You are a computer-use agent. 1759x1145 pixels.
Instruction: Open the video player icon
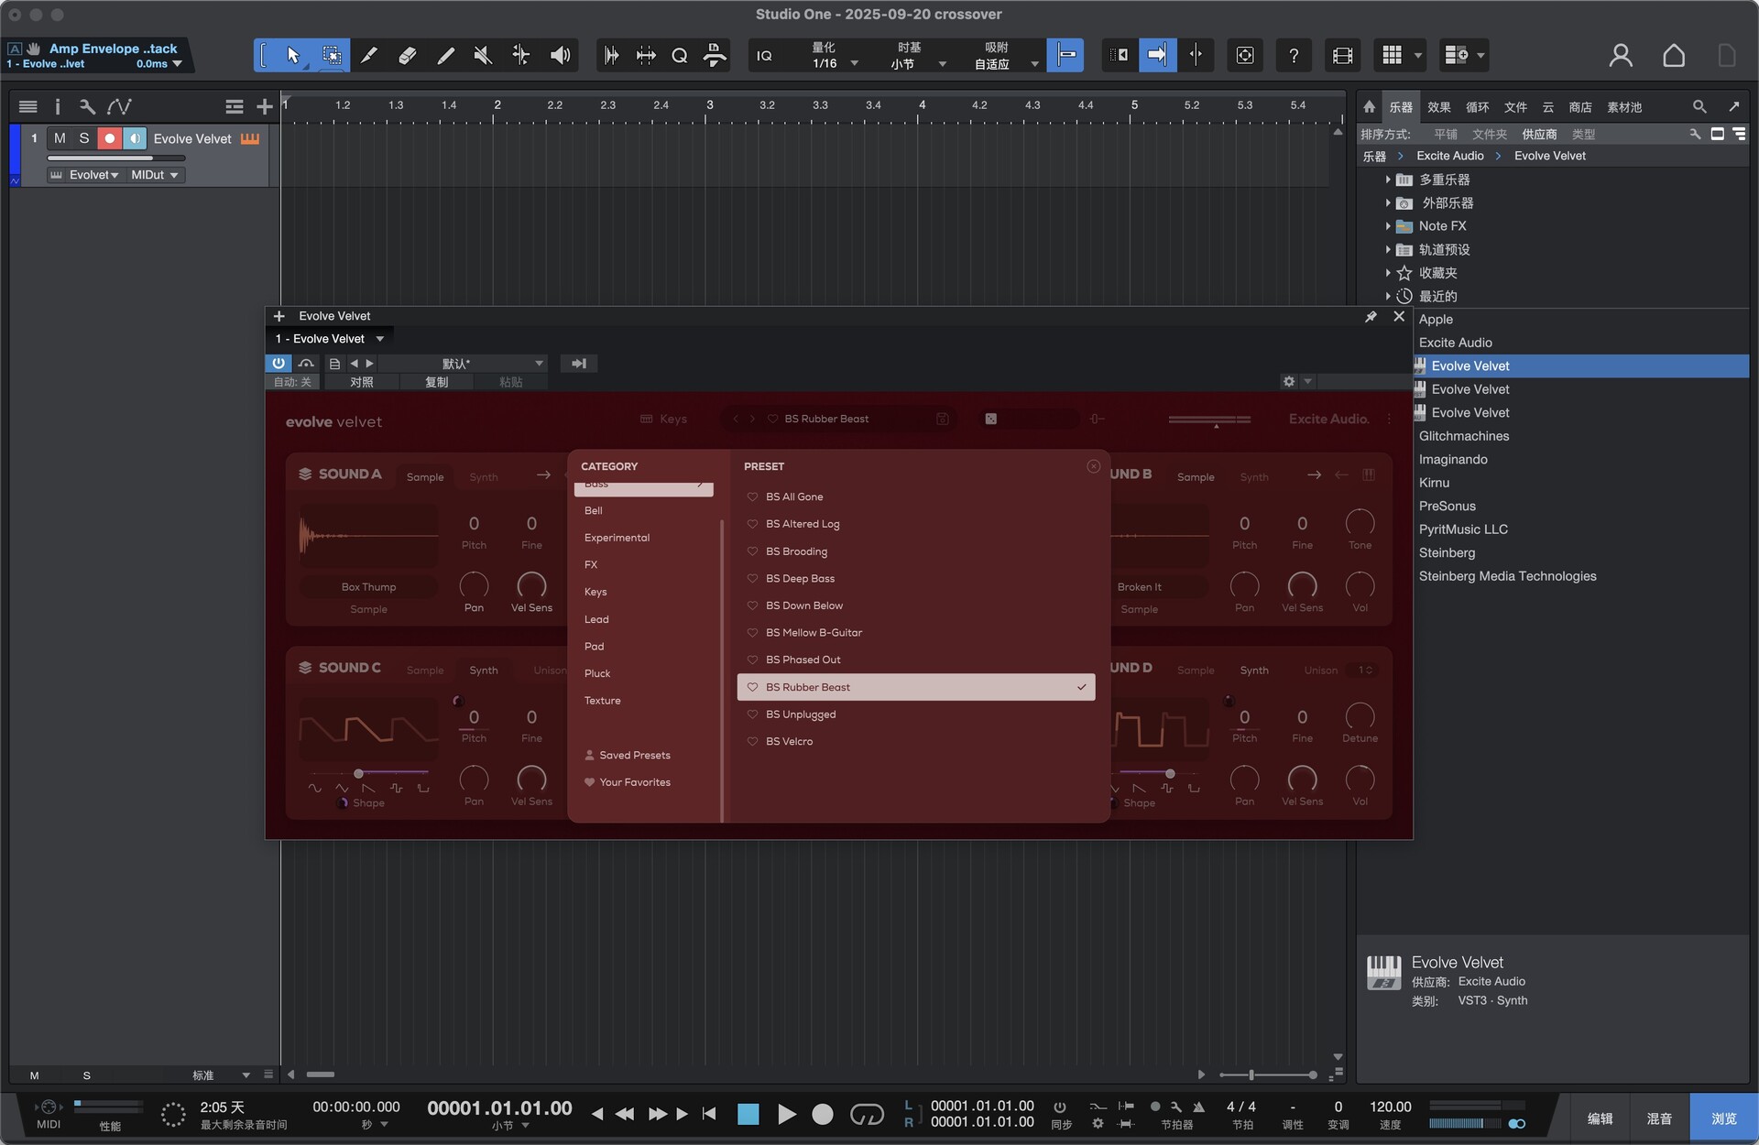coord(1343,56)
